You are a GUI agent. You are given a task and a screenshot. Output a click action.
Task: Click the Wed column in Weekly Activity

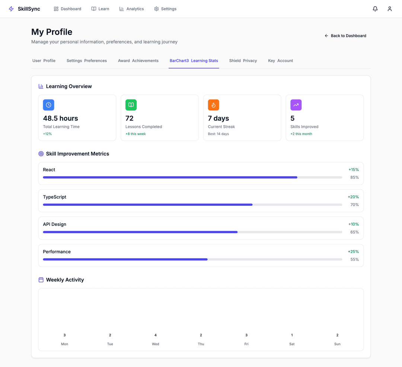point(156,339)
